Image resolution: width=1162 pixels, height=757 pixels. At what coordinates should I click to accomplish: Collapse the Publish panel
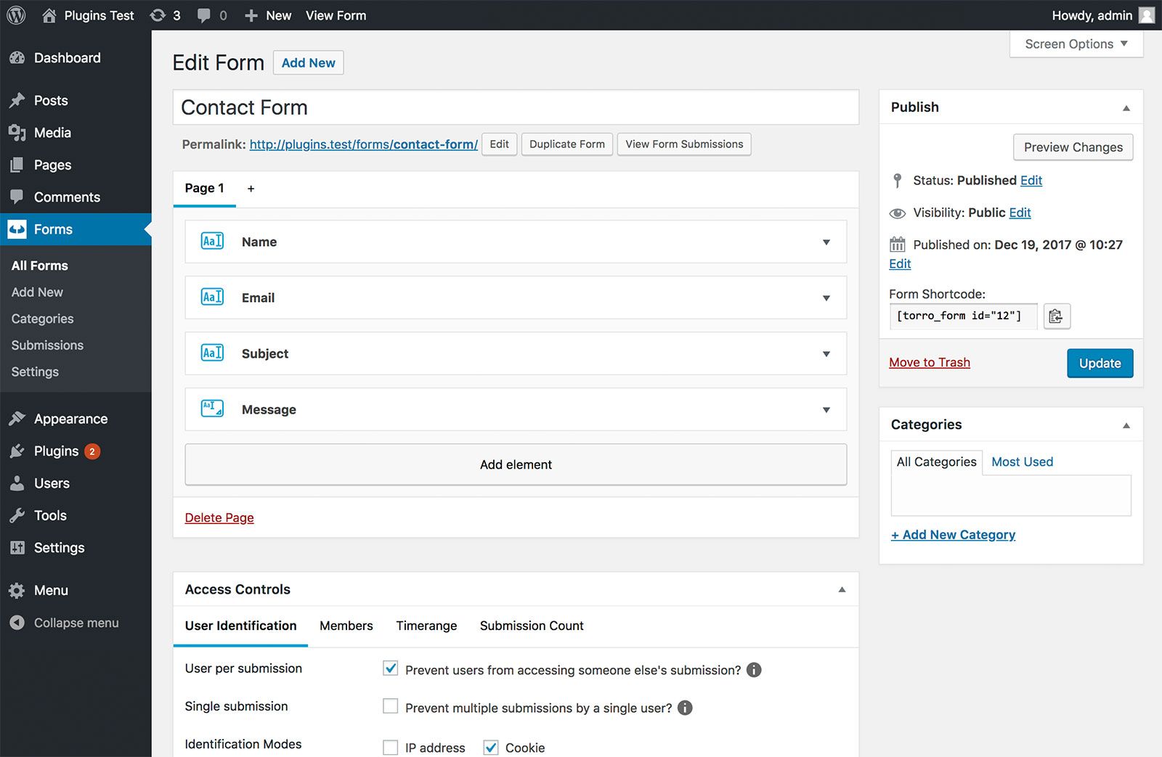coord(1126,107)
